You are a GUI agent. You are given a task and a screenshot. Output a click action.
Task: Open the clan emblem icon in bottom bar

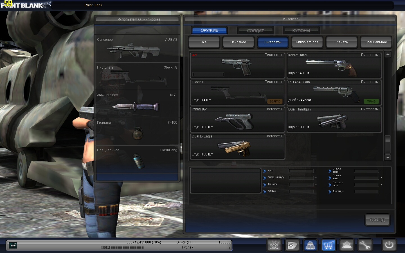274,245
